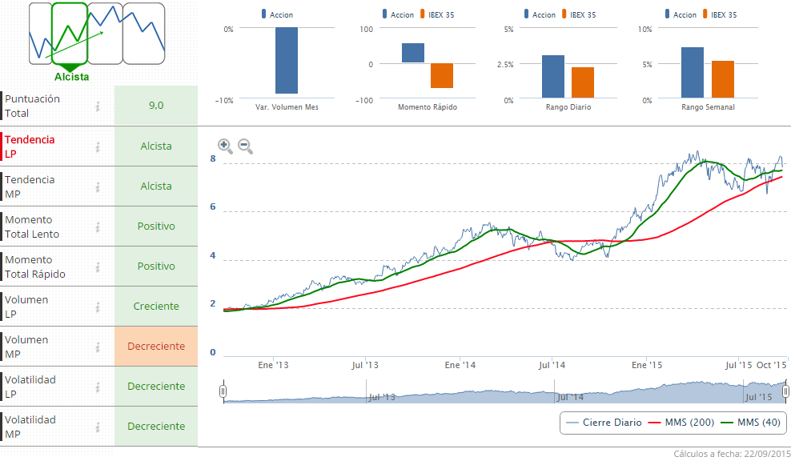Open info icon for Puntuación Total
The height and width of the screenshot is (465, 795).
[98, 106]
